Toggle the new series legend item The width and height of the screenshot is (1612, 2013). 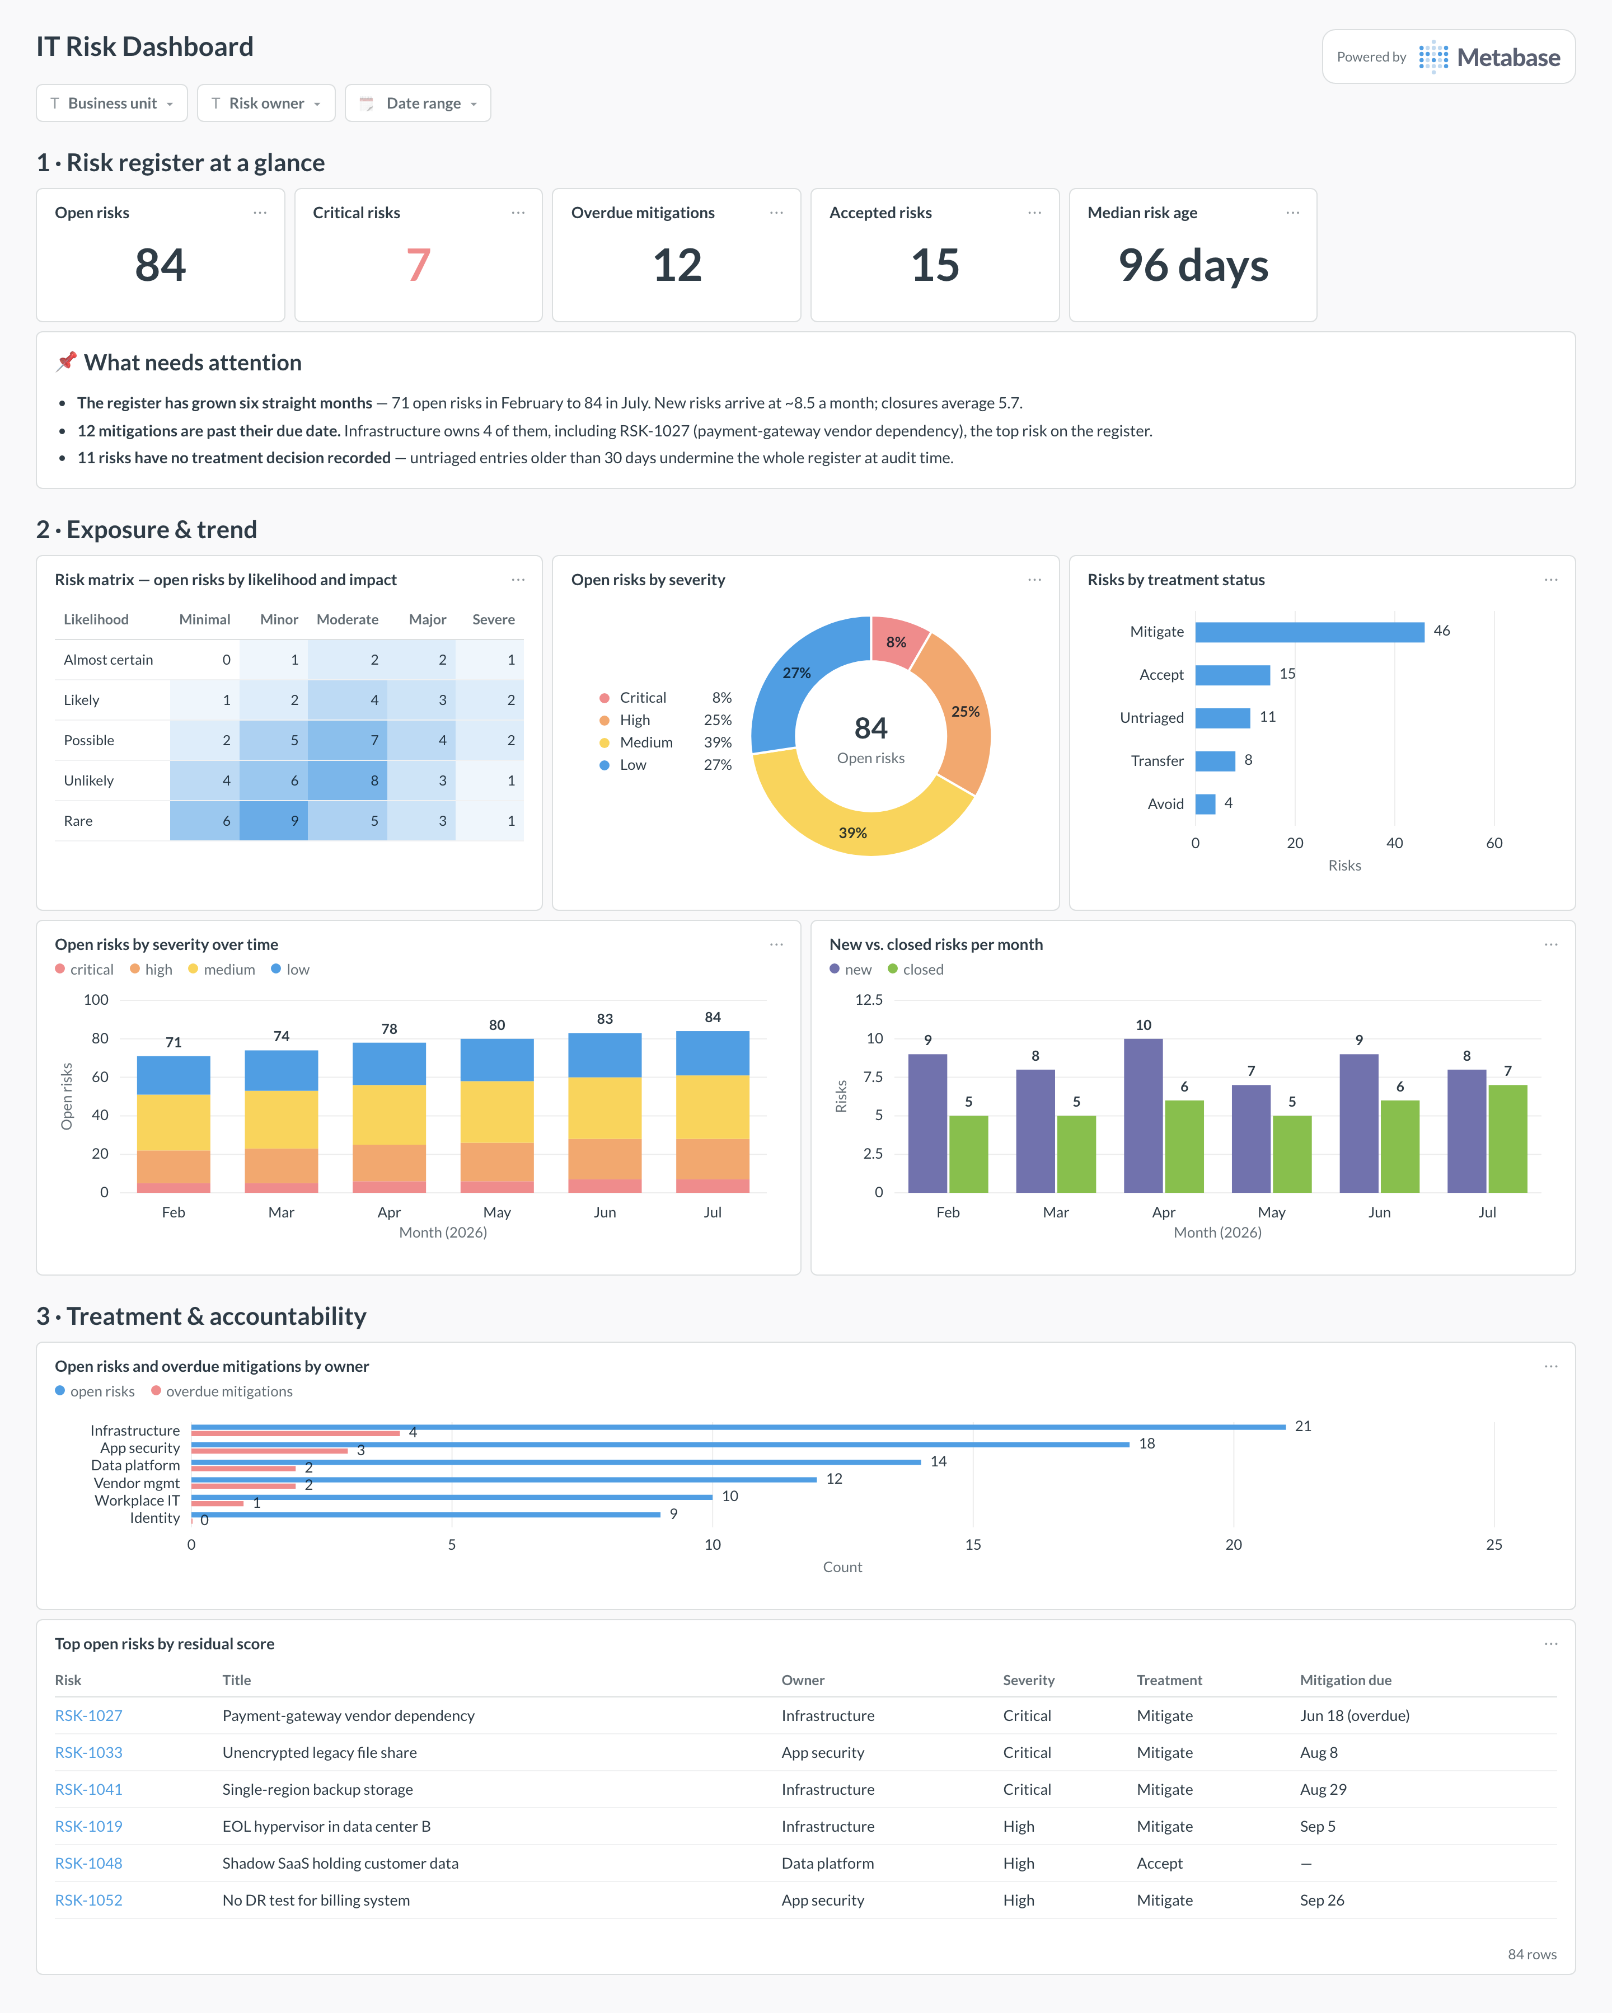click(x=851, y=970)
